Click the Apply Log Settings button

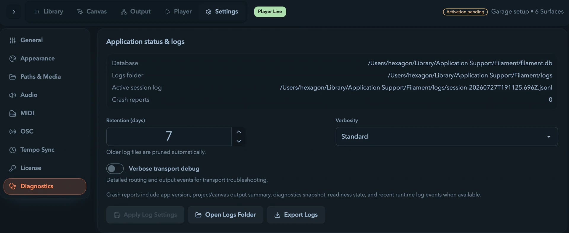(x=145, y=215)
